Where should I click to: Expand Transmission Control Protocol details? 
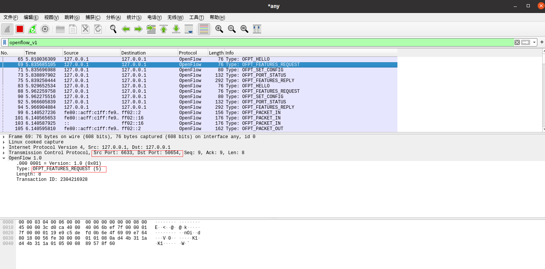click(4, 153)
